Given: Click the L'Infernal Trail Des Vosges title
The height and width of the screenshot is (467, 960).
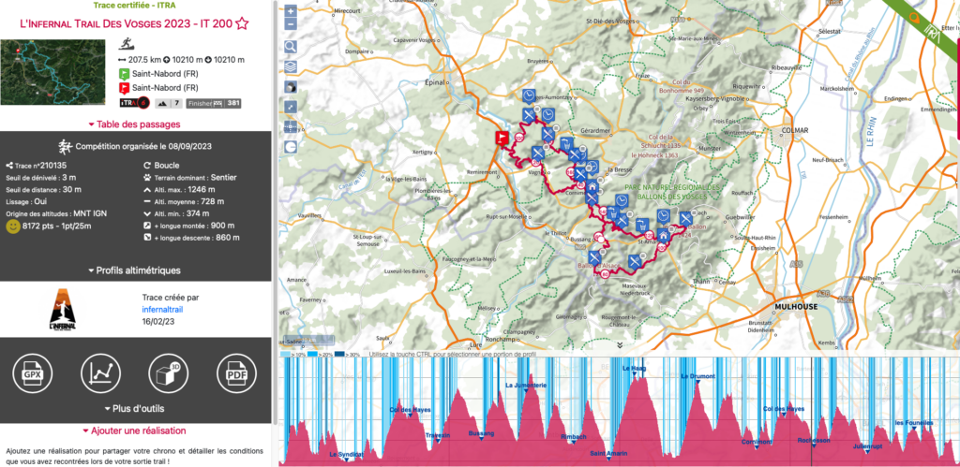Looking at the screenshot, I should pos(127,24).
